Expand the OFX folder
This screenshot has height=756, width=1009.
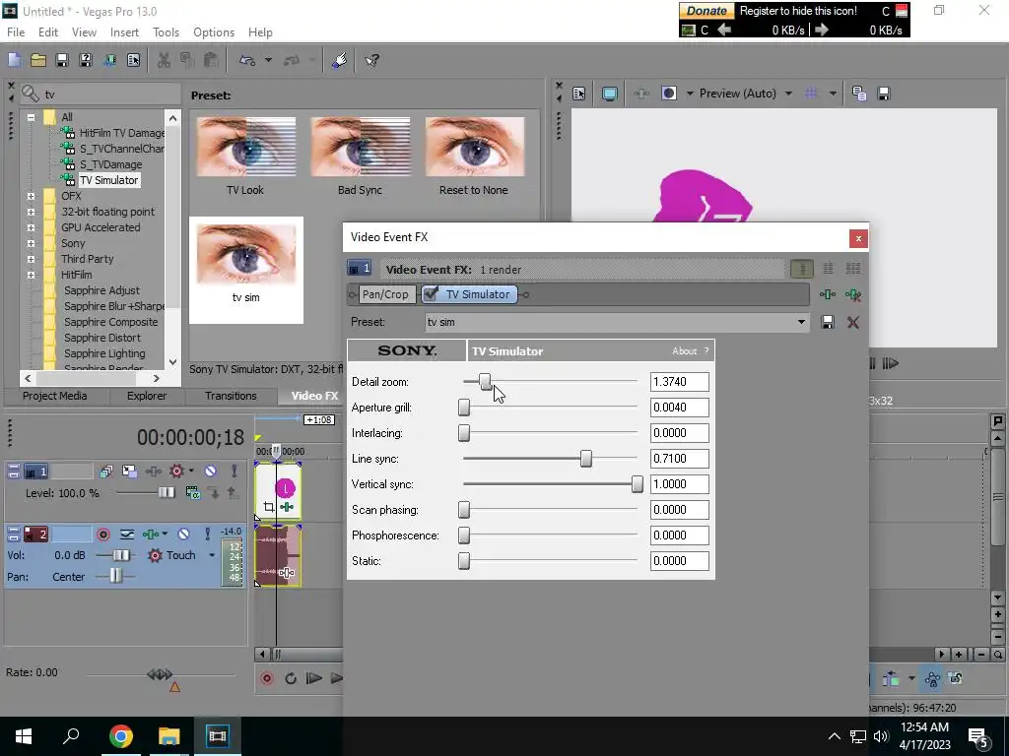[x=31, y=196]
